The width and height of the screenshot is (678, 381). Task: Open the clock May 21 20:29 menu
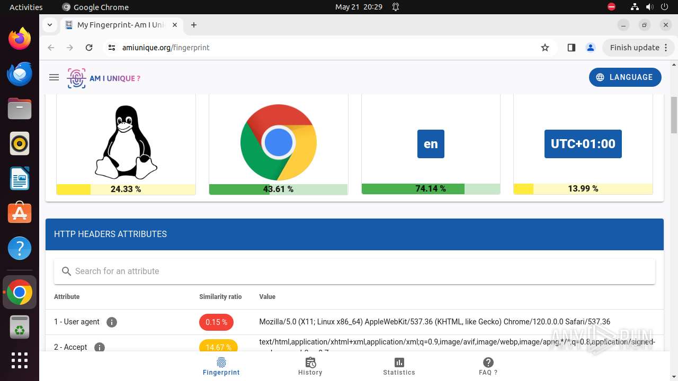point(359,7)
